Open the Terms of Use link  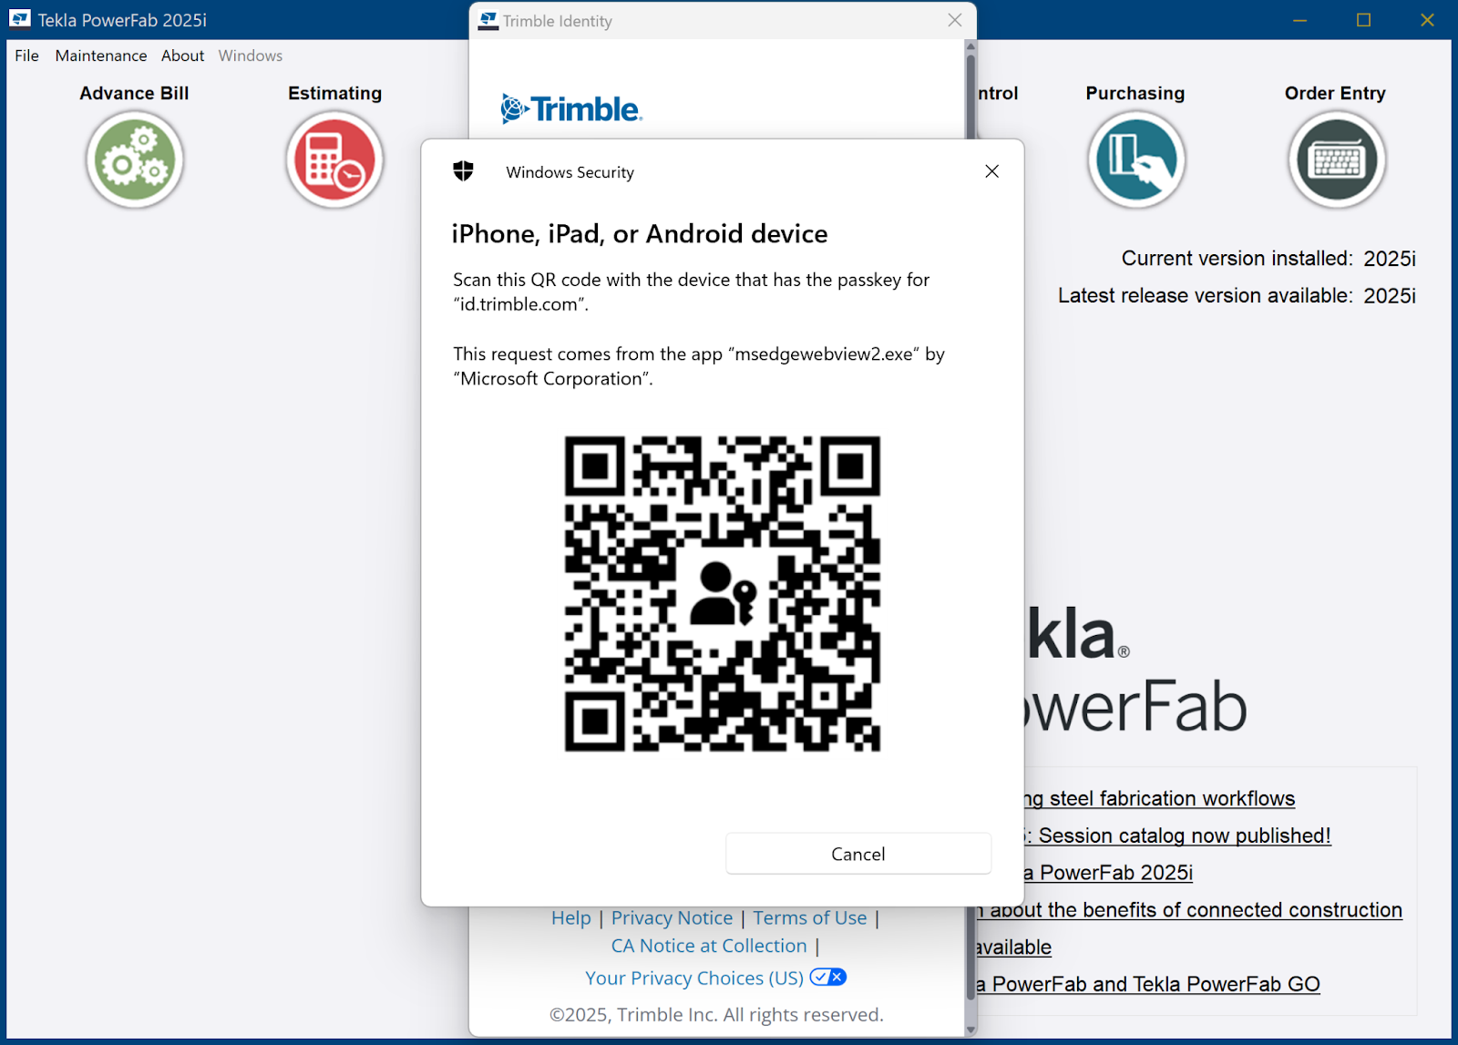coord(810,918)
